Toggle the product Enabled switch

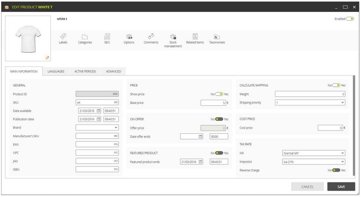(350, 19)
